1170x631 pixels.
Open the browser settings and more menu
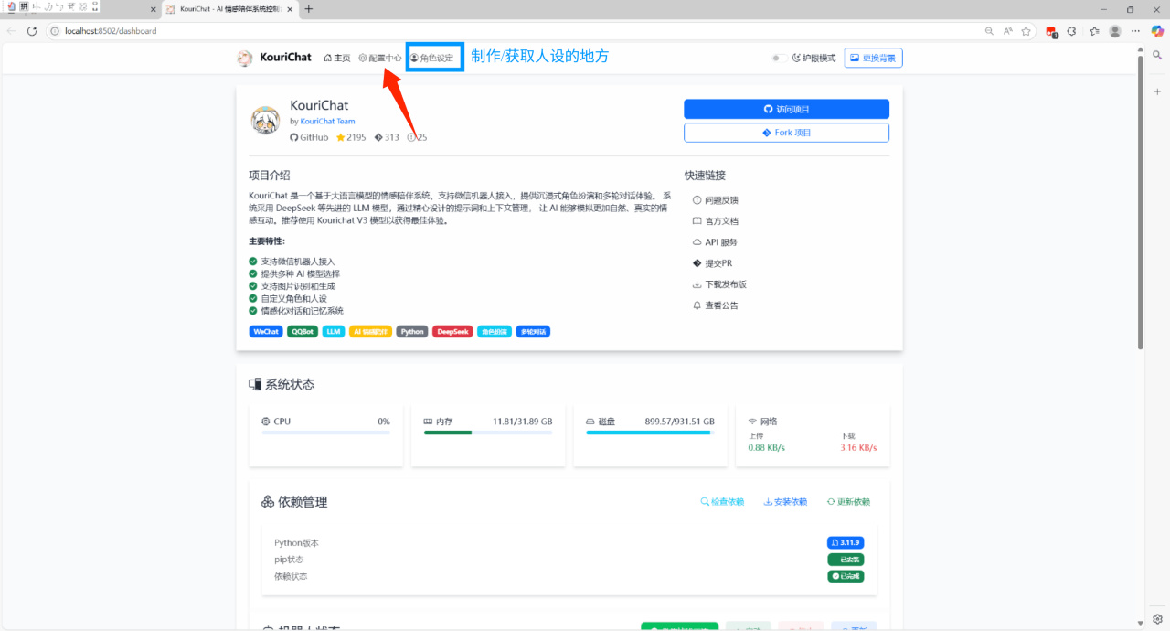(1136, 30)
